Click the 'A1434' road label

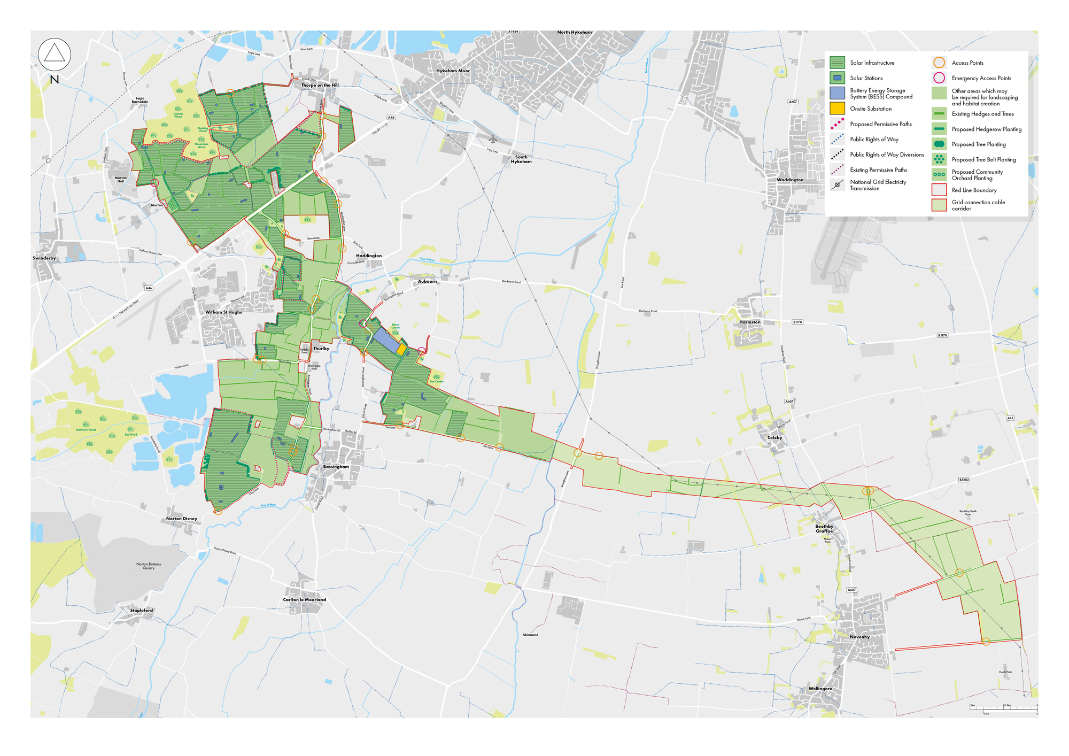[x=513, y=32]
